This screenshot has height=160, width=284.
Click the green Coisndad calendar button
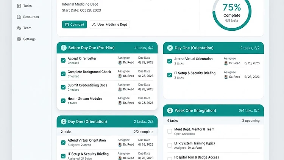(75, 25)
